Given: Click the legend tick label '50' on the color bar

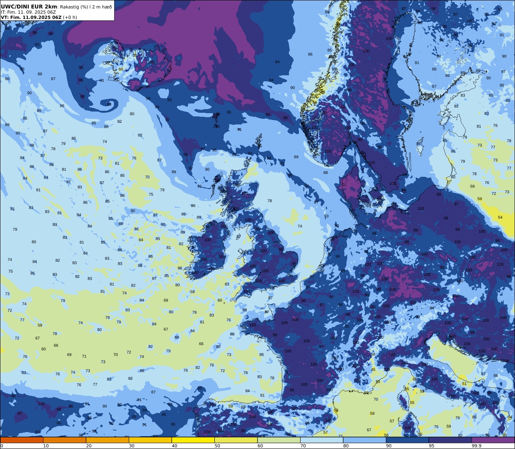Looking at the screenshot, I should (217, 446).
